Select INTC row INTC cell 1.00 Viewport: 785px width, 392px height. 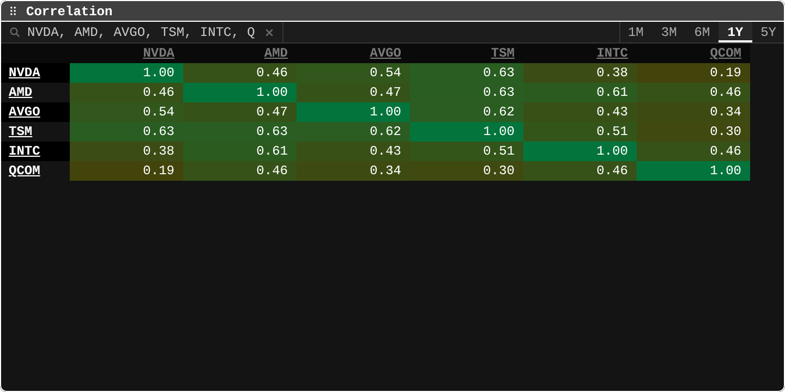click(580, 151)
